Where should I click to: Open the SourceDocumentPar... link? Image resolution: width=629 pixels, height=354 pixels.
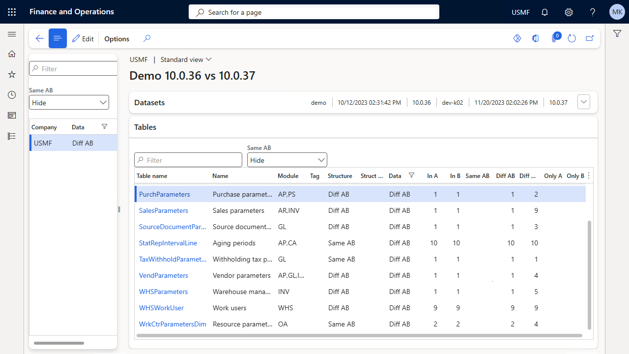[x=172, y=227]
